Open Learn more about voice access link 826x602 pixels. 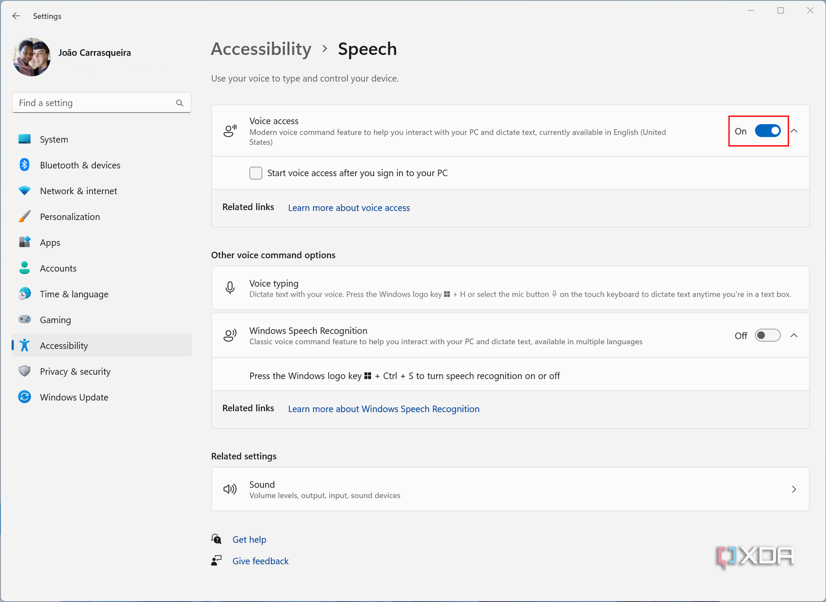click(349, 208)
